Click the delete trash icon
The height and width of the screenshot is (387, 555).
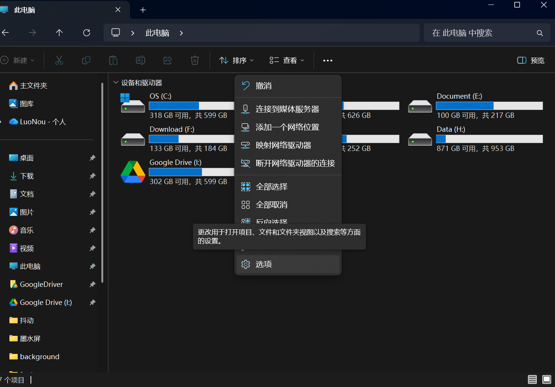point(194,60)
